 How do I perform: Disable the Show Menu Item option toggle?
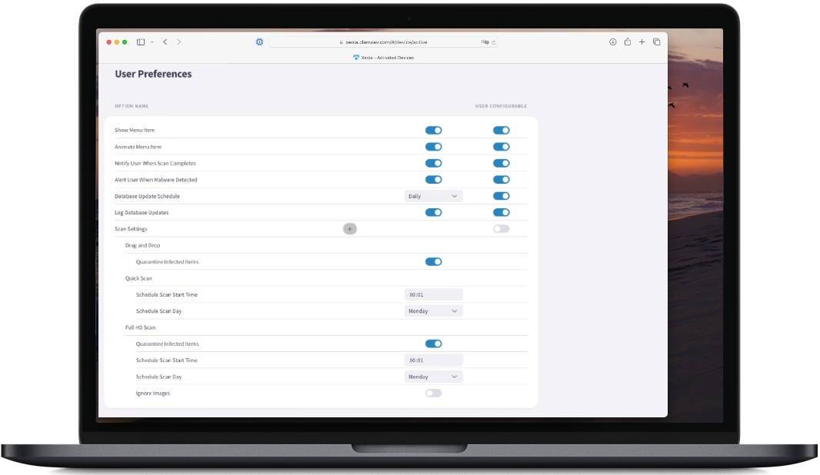[433, 131]
